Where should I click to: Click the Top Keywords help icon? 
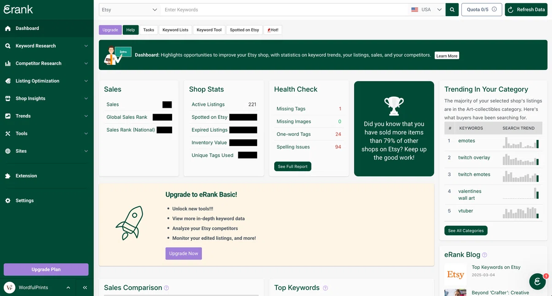coord(325,288)
